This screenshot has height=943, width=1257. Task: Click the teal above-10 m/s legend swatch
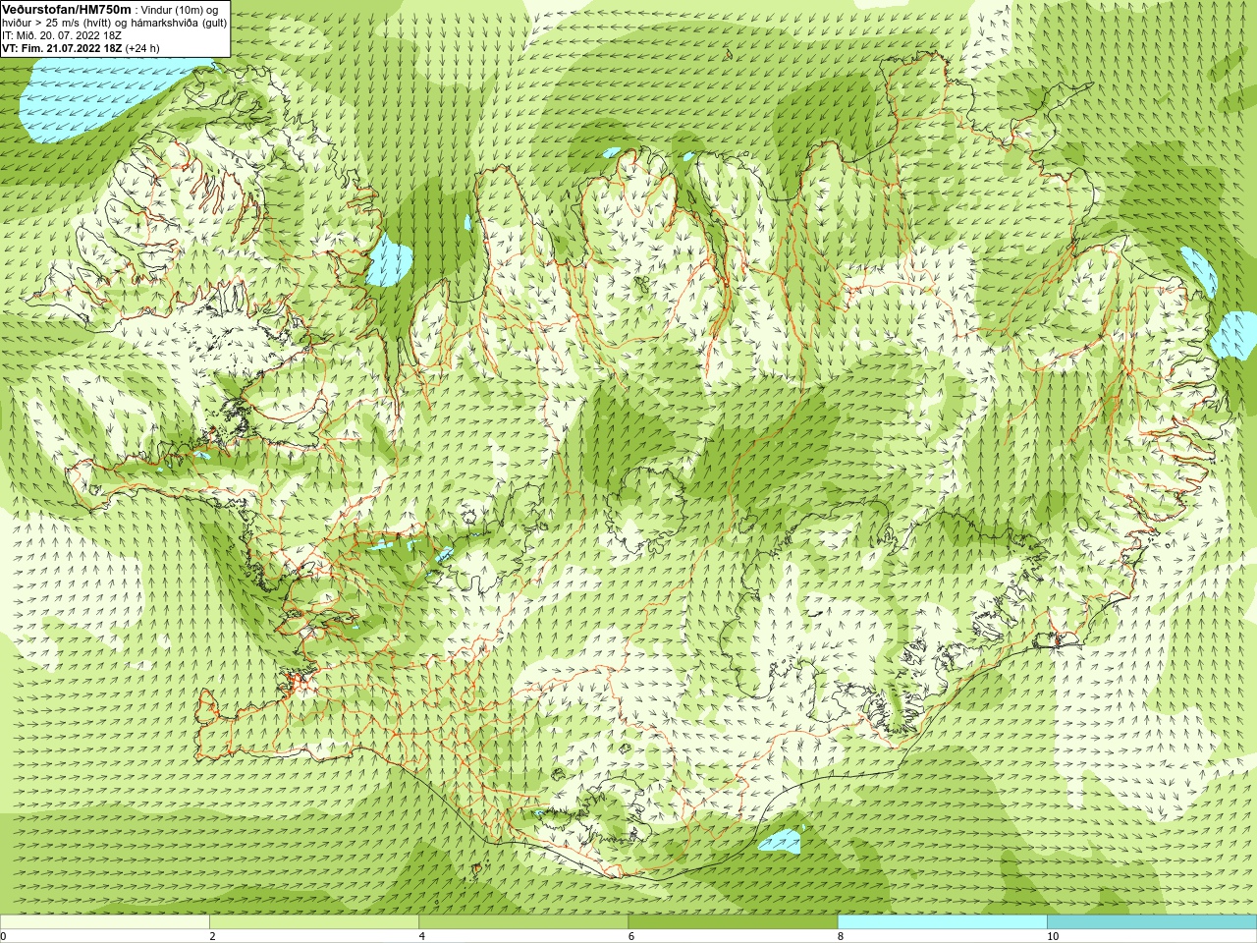pos(1151,922)
